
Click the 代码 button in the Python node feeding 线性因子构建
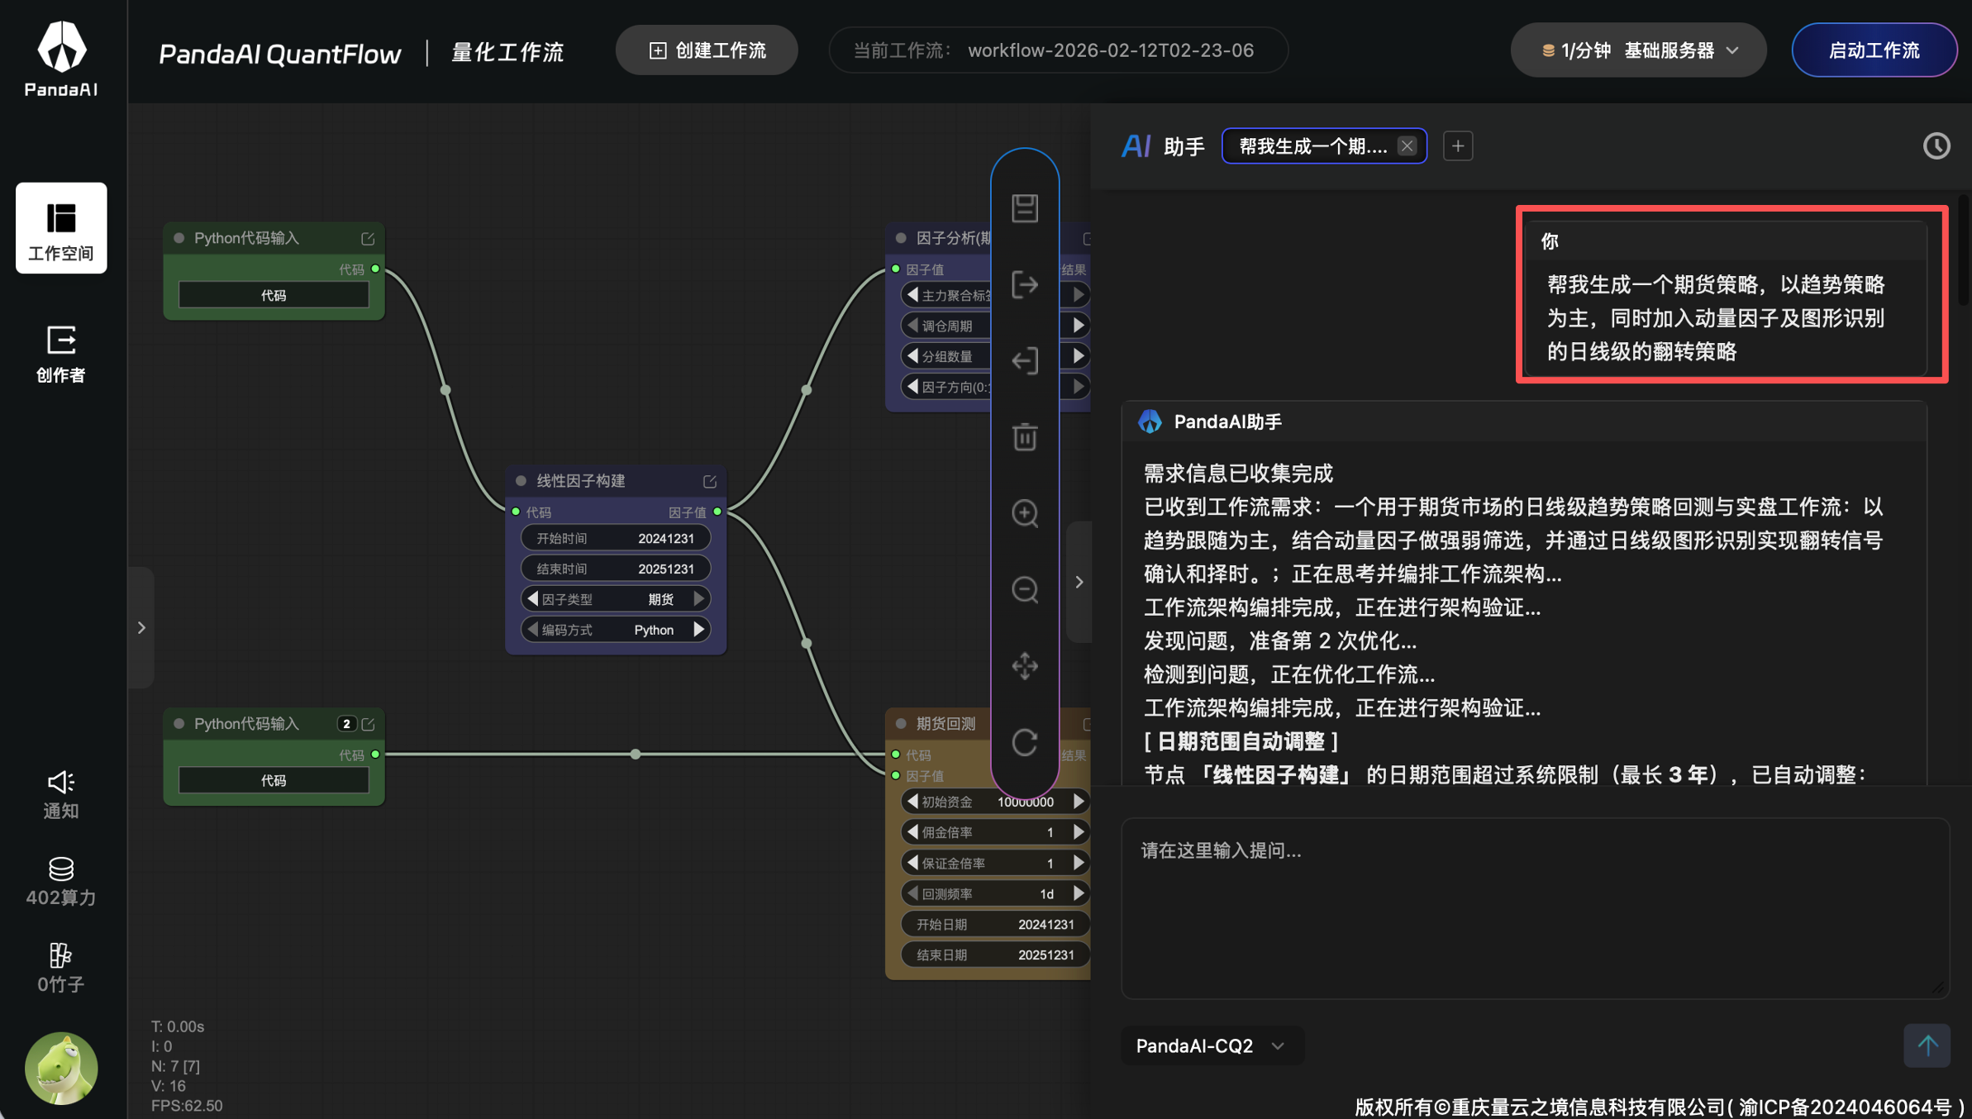point(274,295)
